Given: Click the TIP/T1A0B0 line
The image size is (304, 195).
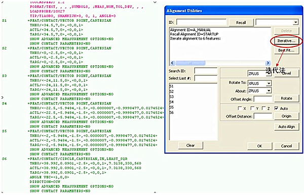Looking at the screenshot, I should (72, 16).
